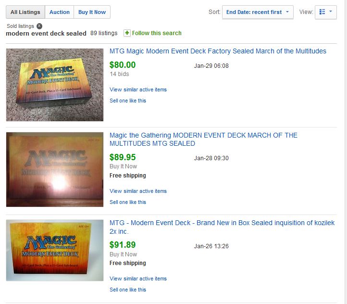Open the list view icon dropdown
The image size is (347, 304).
coord(326,12)
